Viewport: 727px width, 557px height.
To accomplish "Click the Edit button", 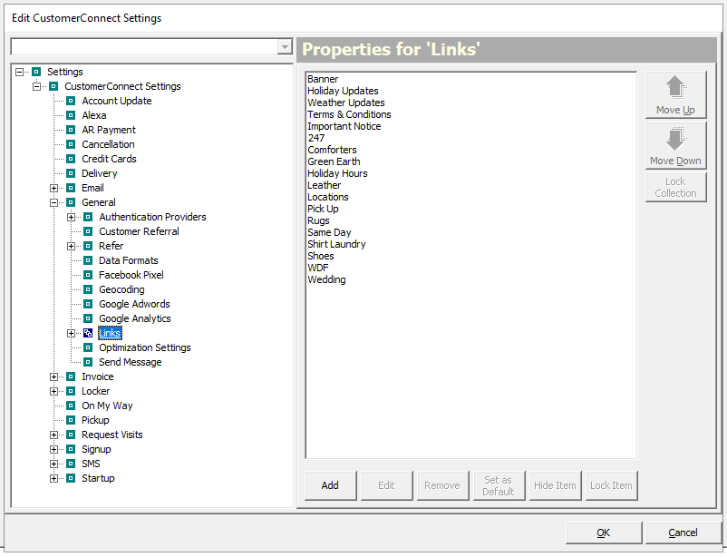I will 386,485.
